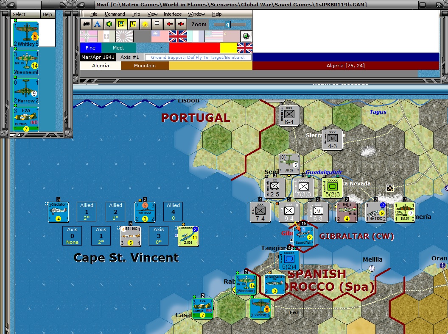
Task: Open the Command menu
Action: pos(115,14)
